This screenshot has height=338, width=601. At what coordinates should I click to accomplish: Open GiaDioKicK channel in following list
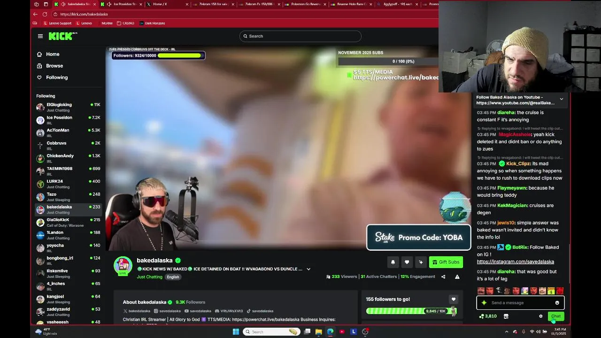69,222
